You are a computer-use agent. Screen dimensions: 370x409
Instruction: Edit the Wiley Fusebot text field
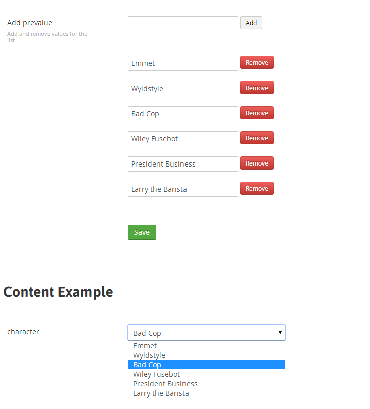(182, 139)
